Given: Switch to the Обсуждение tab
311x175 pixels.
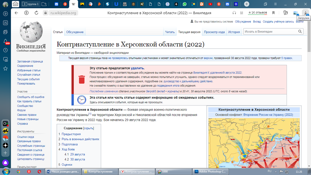Looking at the screenshot, I should click(x=75, y=32).
